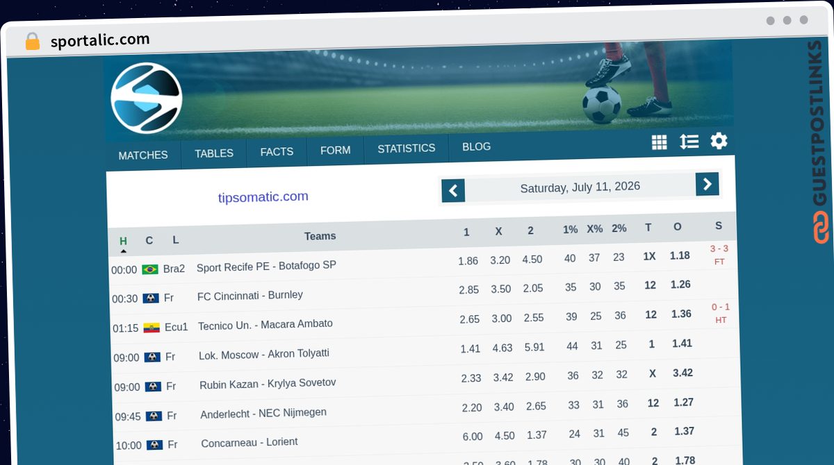834x465 pixels.
Task: Click home odds 1.86 for Sport Recife
Action: point(468,261)
